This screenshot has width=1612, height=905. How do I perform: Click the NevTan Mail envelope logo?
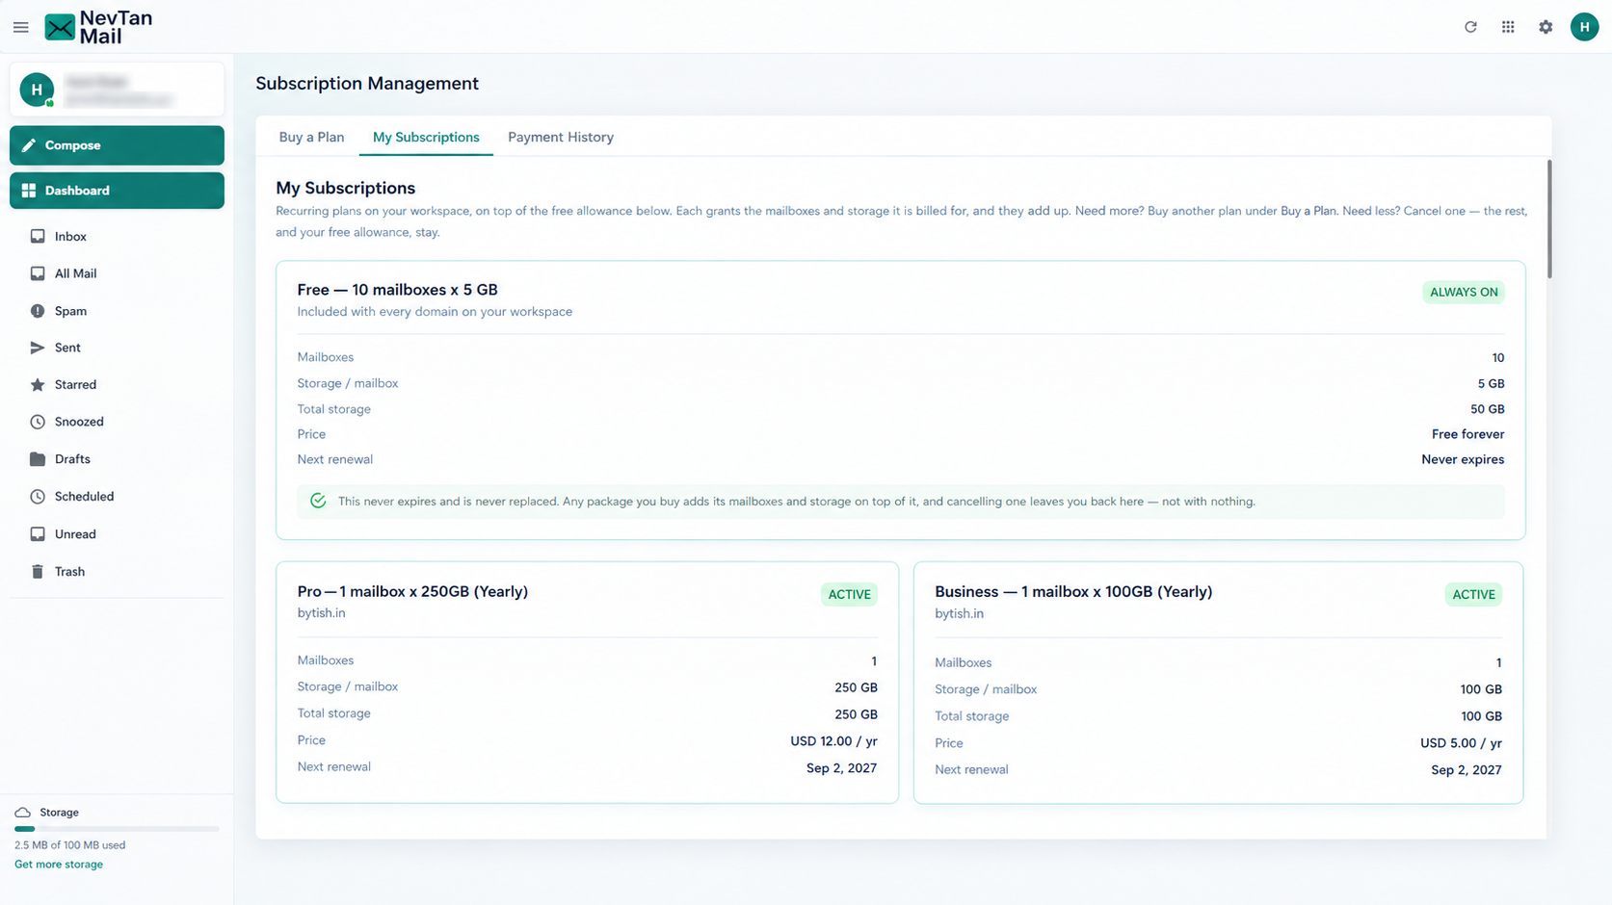click(x=60, y=27)
